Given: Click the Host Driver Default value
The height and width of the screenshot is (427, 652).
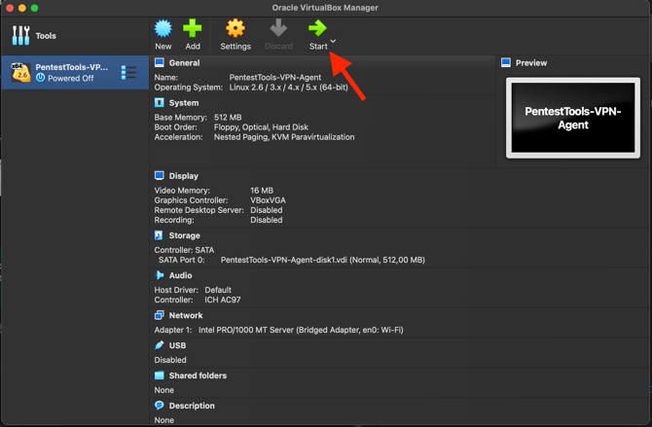Looking at the screenshot, I should point(218,290).
